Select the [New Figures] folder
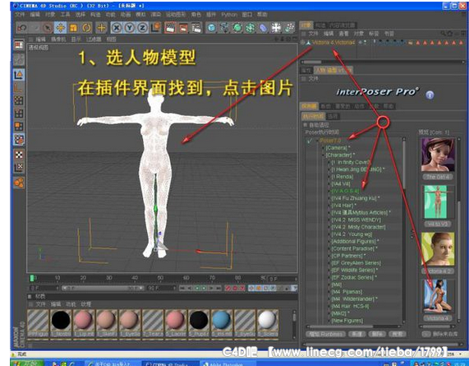This screenshot has height=366, width=469. (347, 321)
